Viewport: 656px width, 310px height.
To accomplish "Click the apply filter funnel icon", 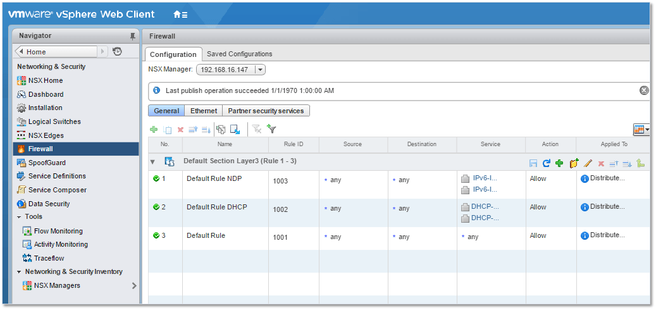I will click(x=272, y=130).
